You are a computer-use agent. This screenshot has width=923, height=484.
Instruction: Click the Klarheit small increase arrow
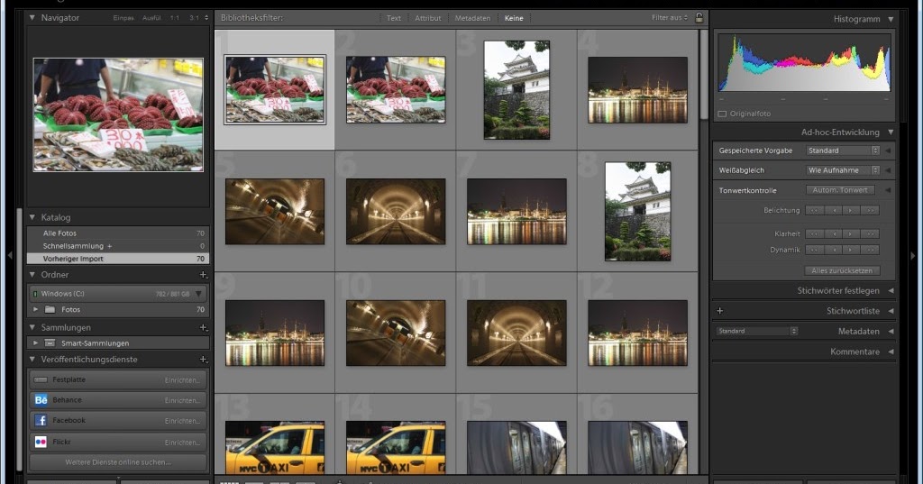click(x=851, y=233)
